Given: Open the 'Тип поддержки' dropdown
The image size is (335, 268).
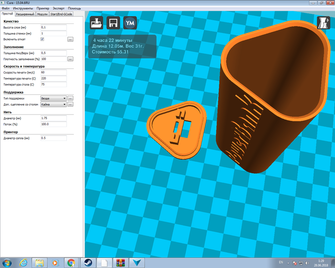Looking at the screenshot, I should 54,98.
